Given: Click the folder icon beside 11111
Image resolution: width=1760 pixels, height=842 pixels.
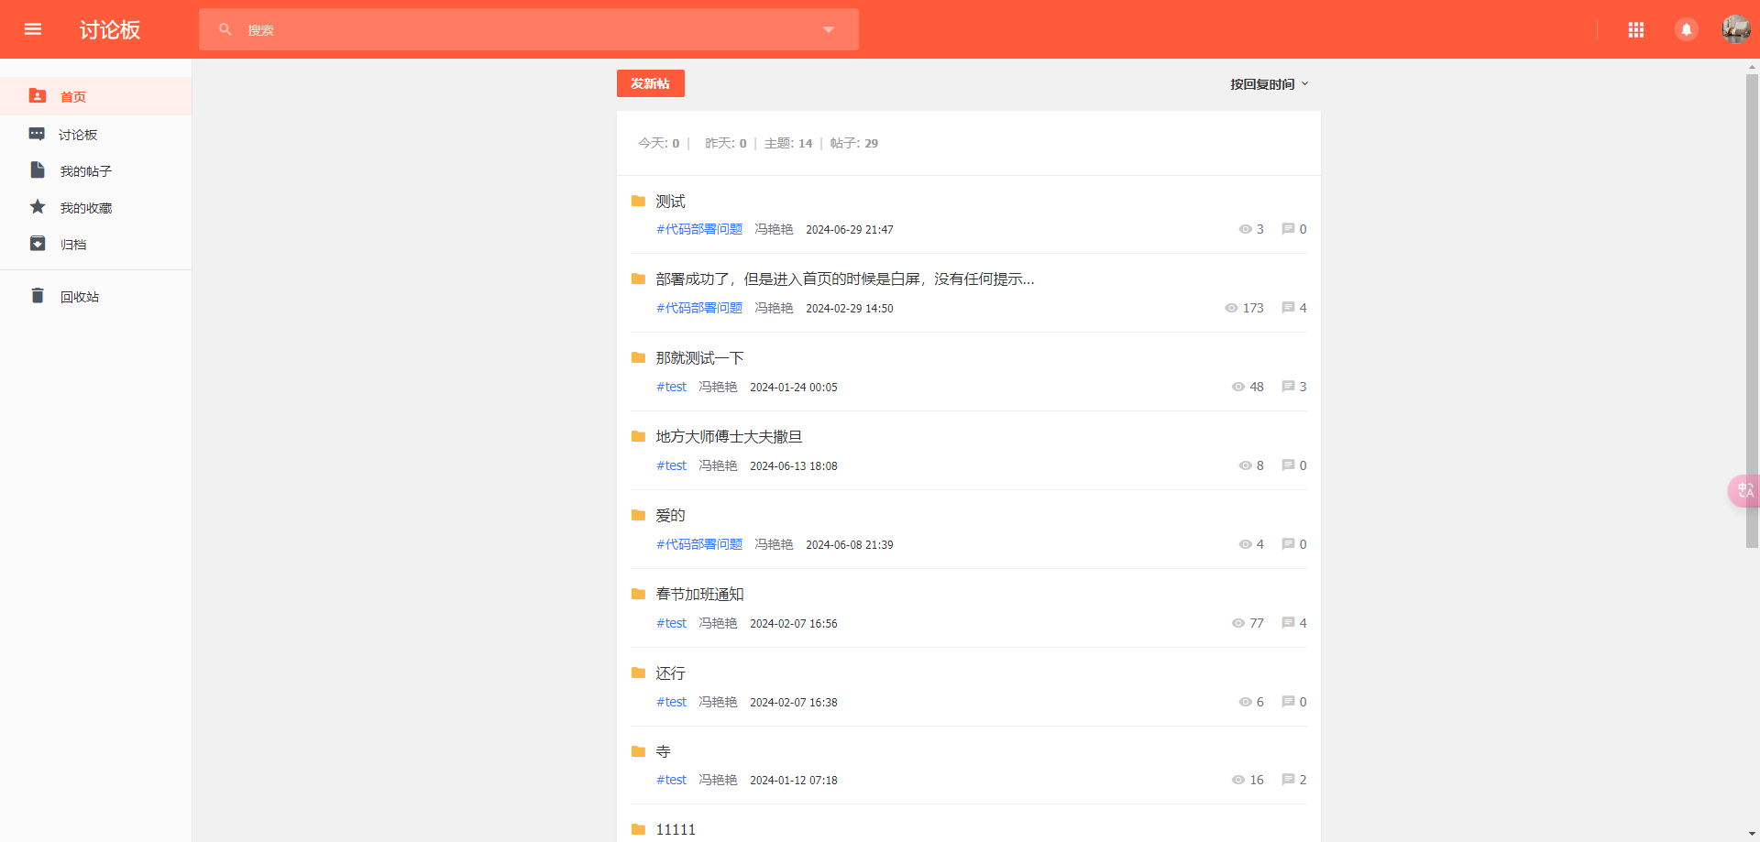Looking at the screenshot, I should 639,829.
